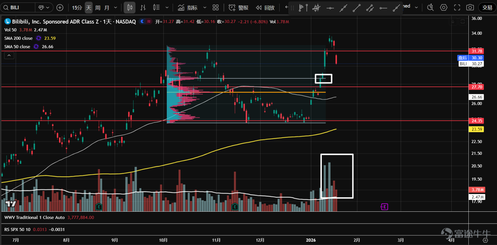
Task: Select the parallel channel drawing tool
Action: tap(370, 8)
